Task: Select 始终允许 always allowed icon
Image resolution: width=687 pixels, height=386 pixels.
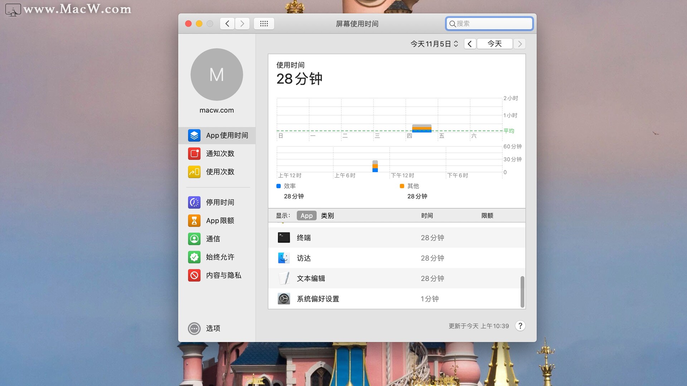Action: coord(194,257)
